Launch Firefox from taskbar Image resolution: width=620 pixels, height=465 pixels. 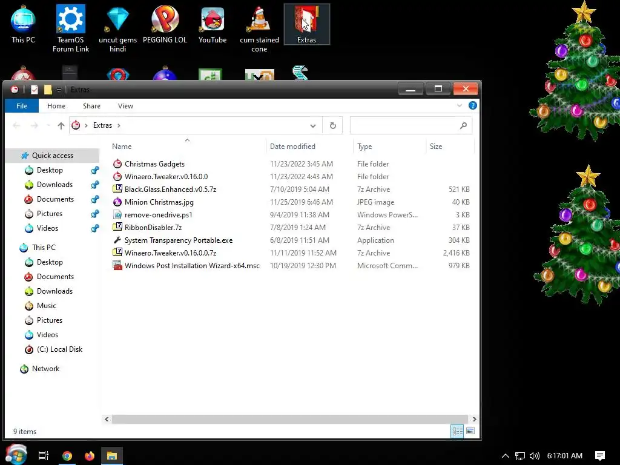[90, 456]
